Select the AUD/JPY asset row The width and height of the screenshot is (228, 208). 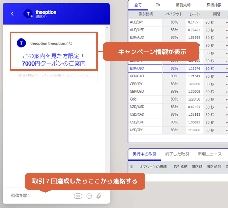coord(178,22)
